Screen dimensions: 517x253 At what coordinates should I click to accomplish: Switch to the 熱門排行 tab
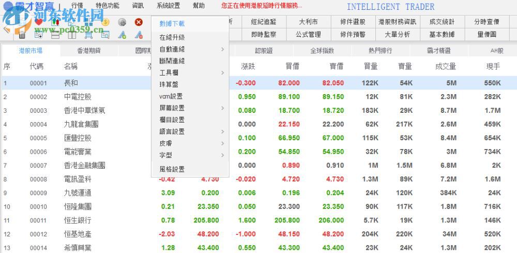380,51
